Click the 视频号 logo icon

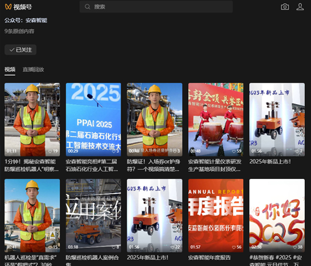(x=8, y=7)
